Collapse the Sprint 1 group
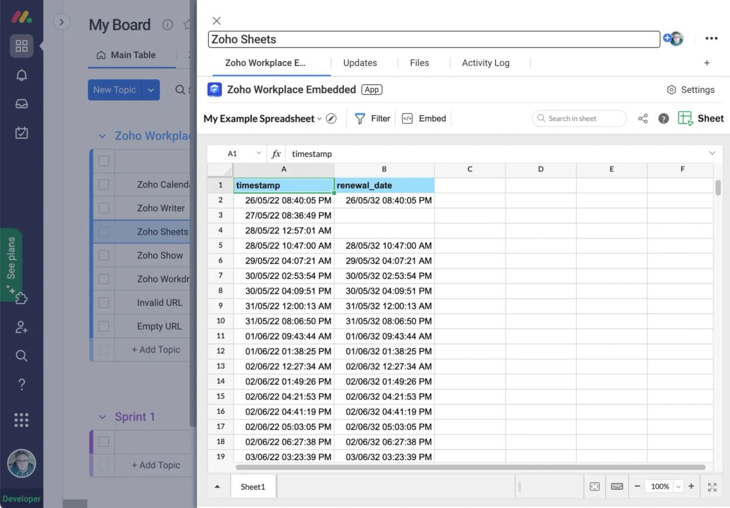 pyautogui.click(x=102, y=417)
